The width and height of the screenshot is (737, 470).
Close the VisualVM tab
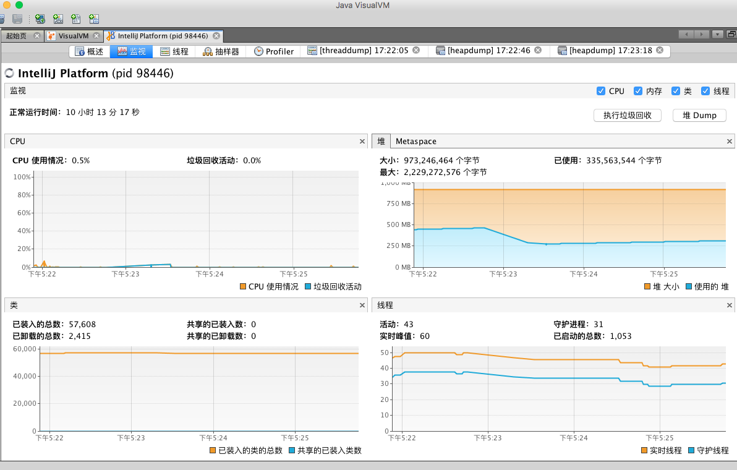point(96,36)
